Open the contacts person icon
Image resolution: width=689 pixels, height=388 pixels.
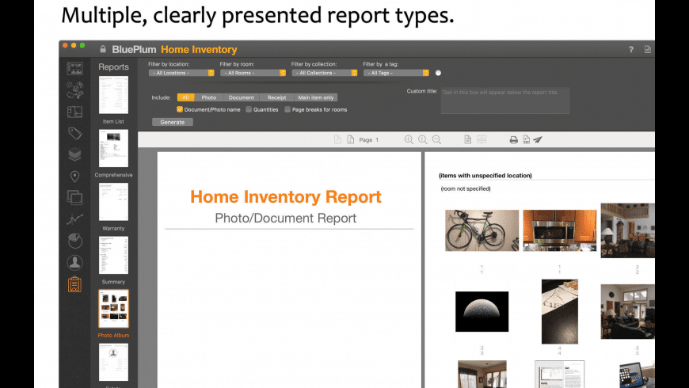[x=74, y=262]
